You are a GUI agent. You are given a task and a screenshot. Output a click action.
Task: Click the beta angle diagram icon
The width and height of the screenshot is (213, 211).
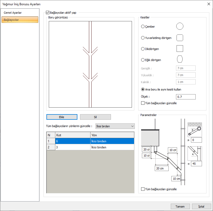195,129
